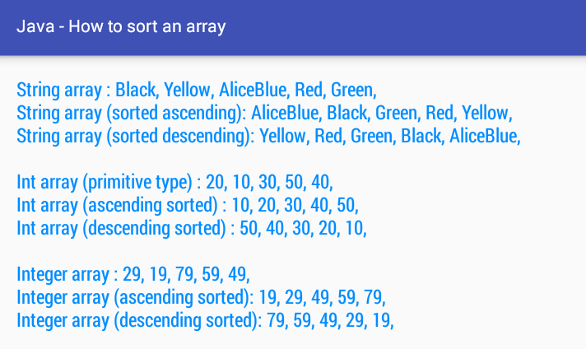Tap the "String array (sorted descending)" line
Viewport: 586px width, 349px height.
[x=268, y=136]
